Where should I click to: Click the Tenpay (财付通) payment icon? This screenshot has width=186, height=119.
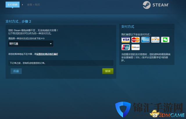coord(155,40)
